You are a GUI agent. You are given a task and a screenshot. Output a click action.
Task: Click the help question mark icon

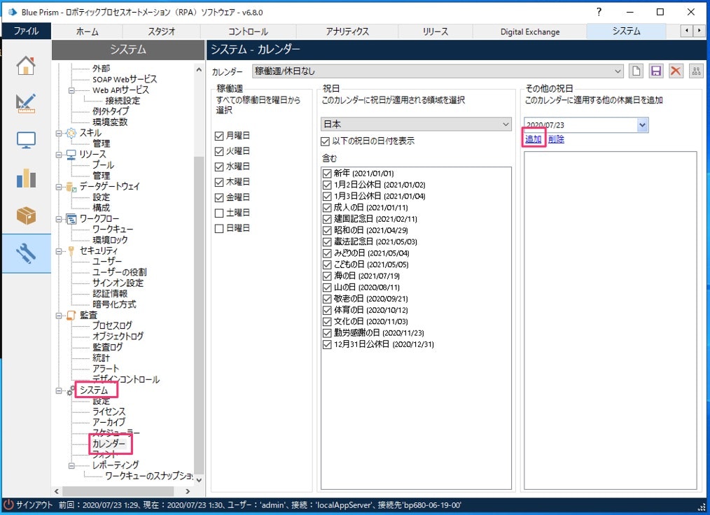(599, 12)
